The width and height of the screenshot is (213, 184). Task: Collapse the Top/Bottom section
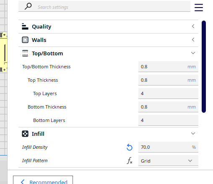(193, 53)
